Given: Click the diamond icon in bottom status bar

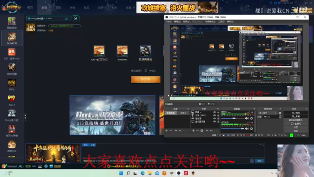Looking at the screenshot, I should coord(46,166).
